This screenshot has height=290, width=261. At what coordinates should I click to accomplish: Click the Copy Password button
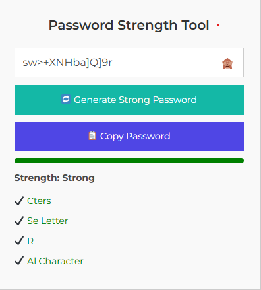129,136
